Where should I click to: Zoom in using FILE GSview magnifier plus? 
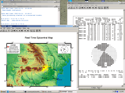(x=99, y=8)
